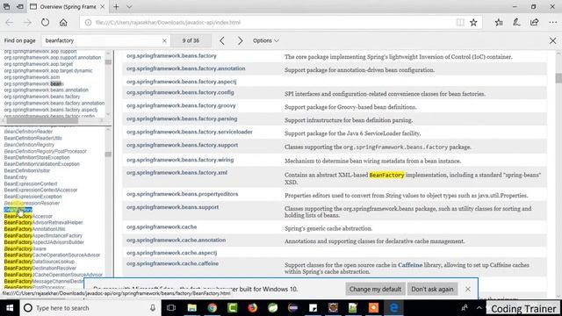This screenshot has height=316, width=562.
Task: Go back to the previous page
Action: (10, 22)
